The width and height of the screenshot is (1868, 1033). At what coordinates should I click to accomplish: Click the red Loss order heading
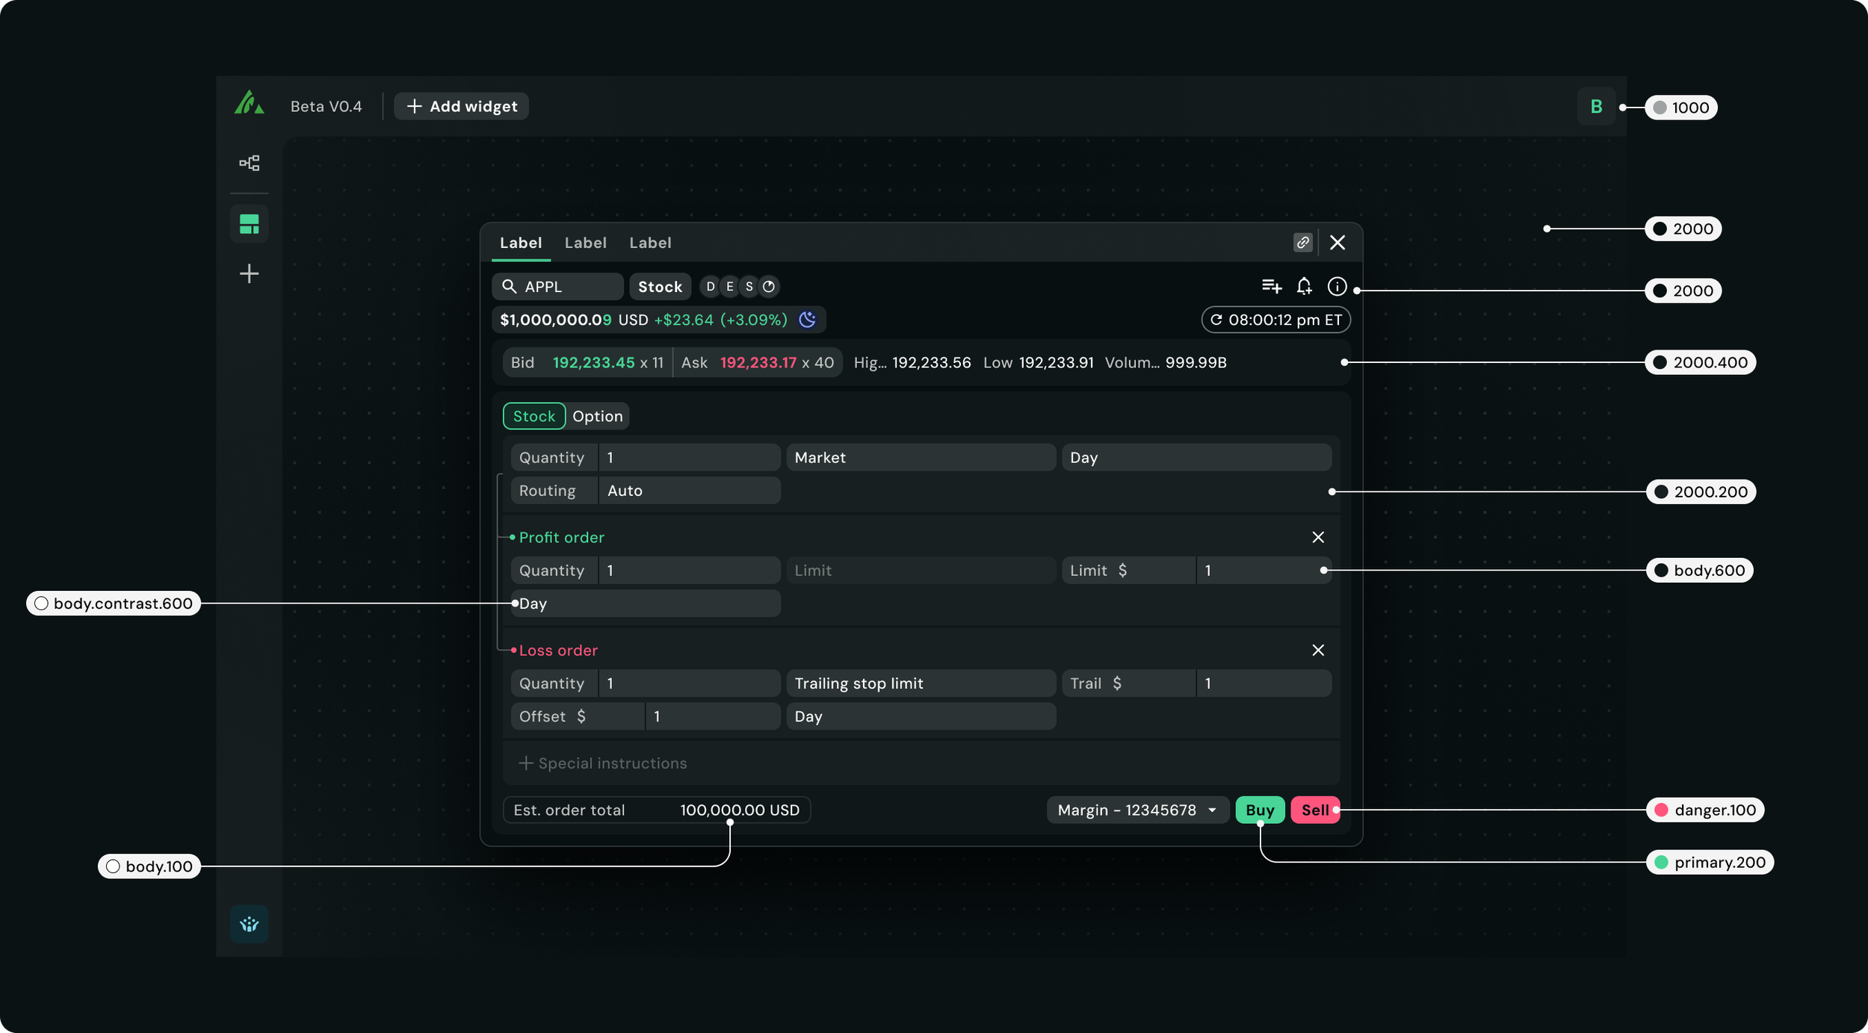558,650
